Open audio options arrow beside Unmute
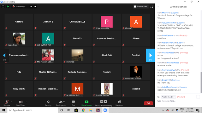 tap(12, 102)
